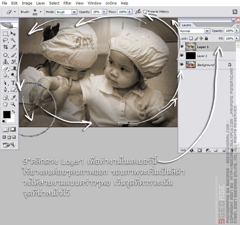This screenshot has height=225, width=240.
Task: Switch to Full Screen Mode
Action: (x=14, y=137)
